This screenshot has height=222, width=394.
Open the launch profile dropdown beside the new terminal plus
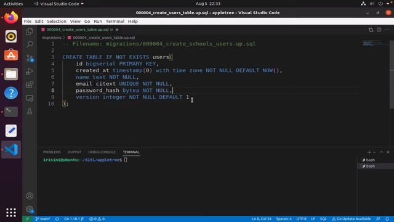click(x=374, y=152)
